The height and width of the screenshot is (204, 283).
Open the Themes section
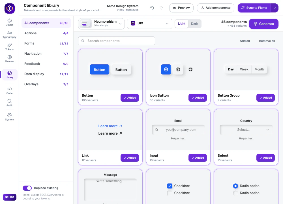click(x=9, y=59)
